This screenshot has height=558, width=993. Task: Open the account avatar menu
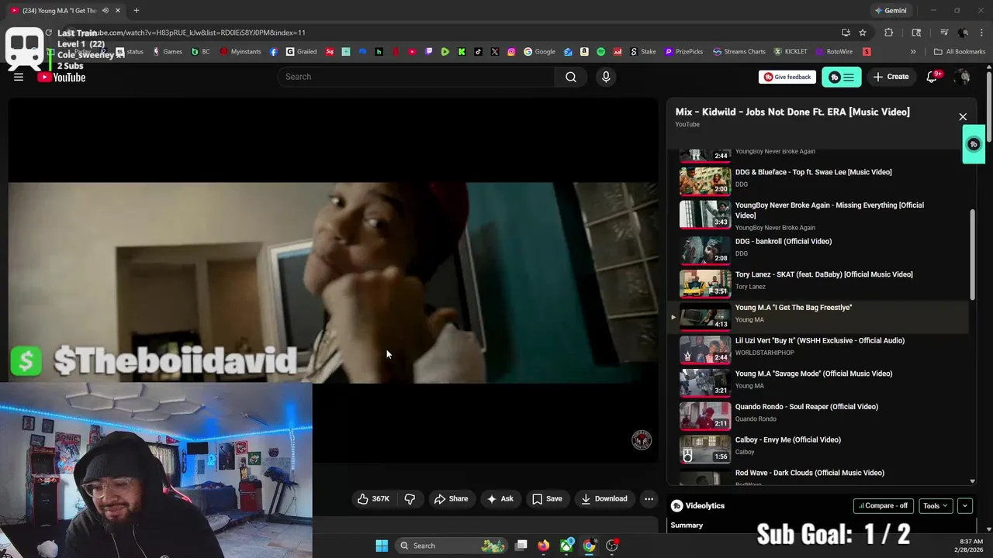(x=963, y=77)
